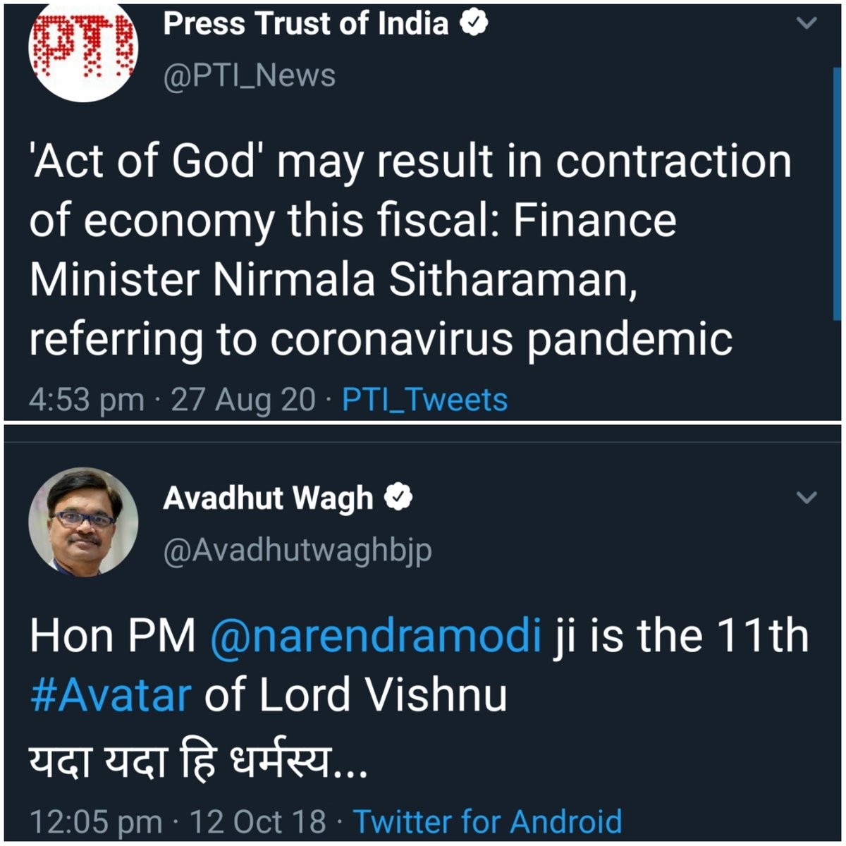Open the Press Trust of India display name

tap(306, 23)
